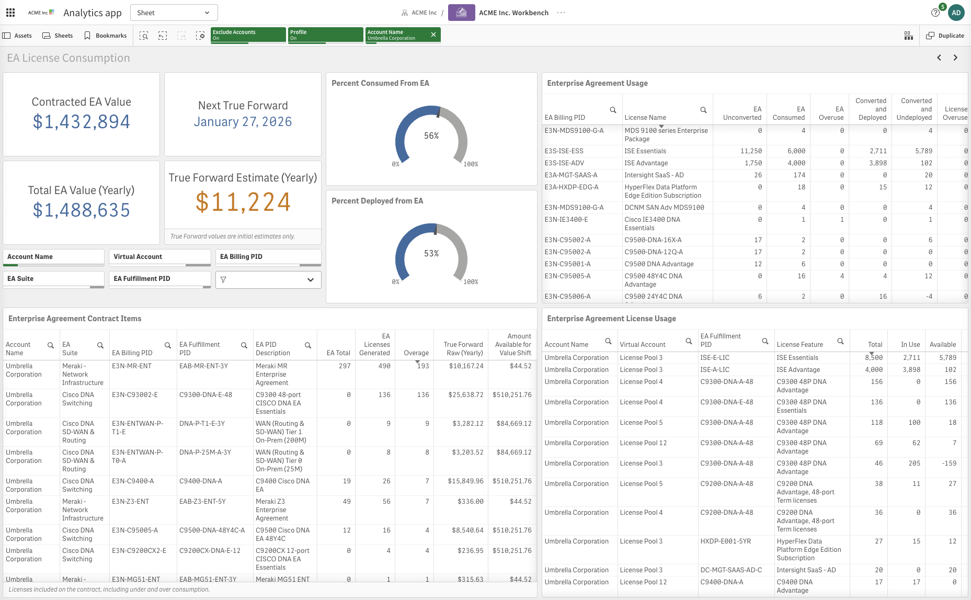Remove the Account Name Umbrella Corporation filter
Image resolution: width=971 pixels, height=600 pixels.
click(433, 35)
